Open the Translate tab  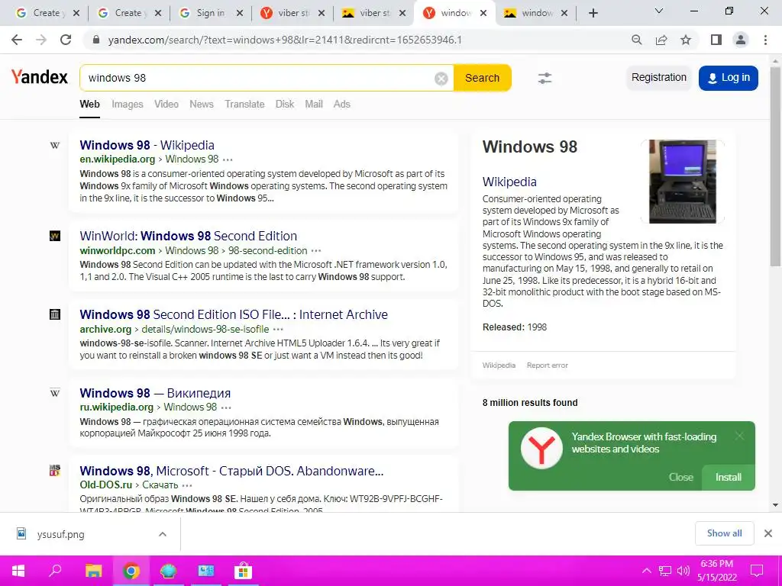click(x=244, y=104)
